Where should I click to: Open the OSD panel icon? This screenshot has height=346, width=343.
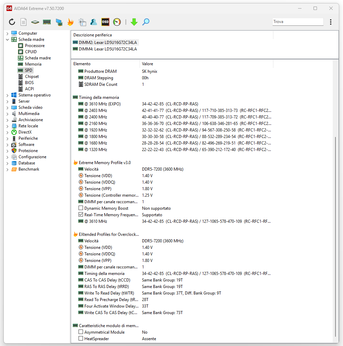point(105,22)
